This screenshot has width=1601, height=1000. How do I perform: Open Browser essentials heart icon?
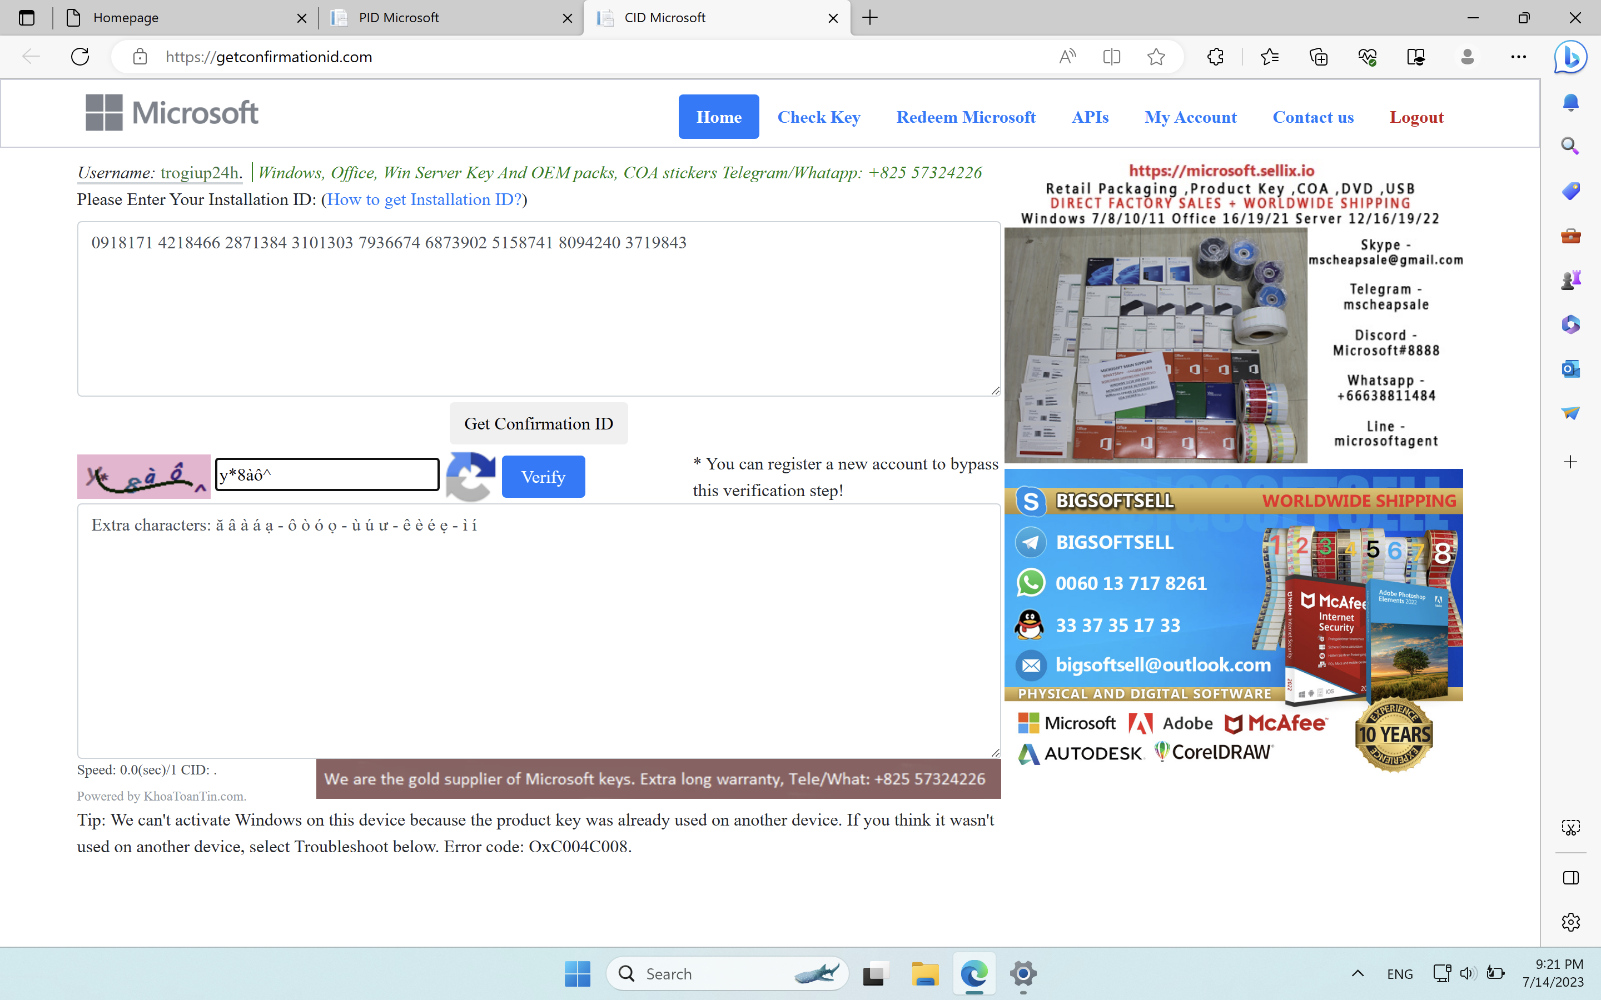coord(1367,57)
